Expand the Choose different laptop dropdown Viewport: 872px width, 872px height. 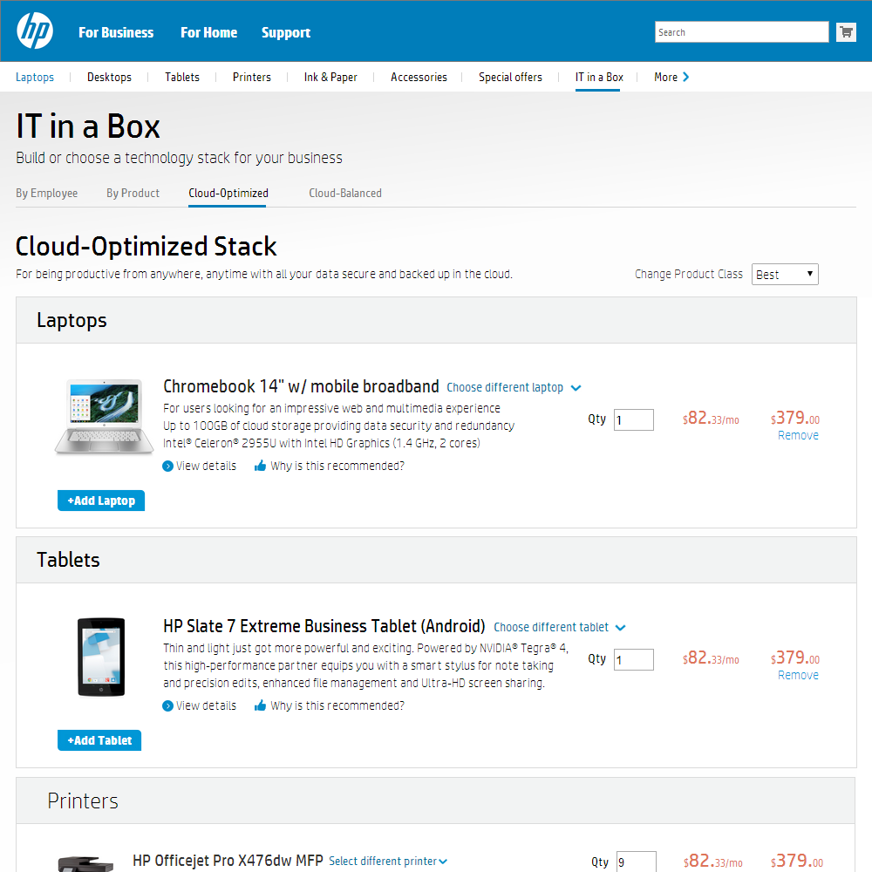pos(576,387)
